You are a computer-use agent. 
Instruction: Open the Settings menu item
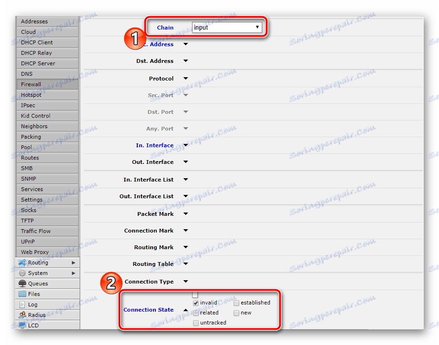(x=47, y=200)
